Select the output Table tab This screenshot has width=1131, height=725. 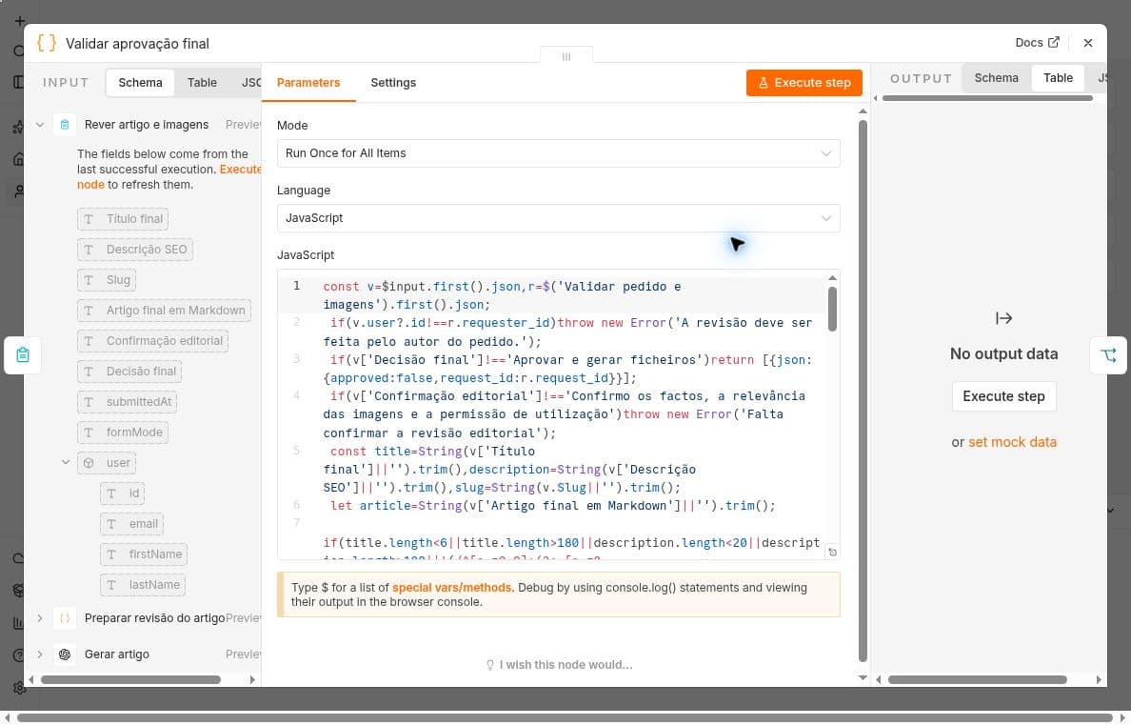coord(1058,78)
